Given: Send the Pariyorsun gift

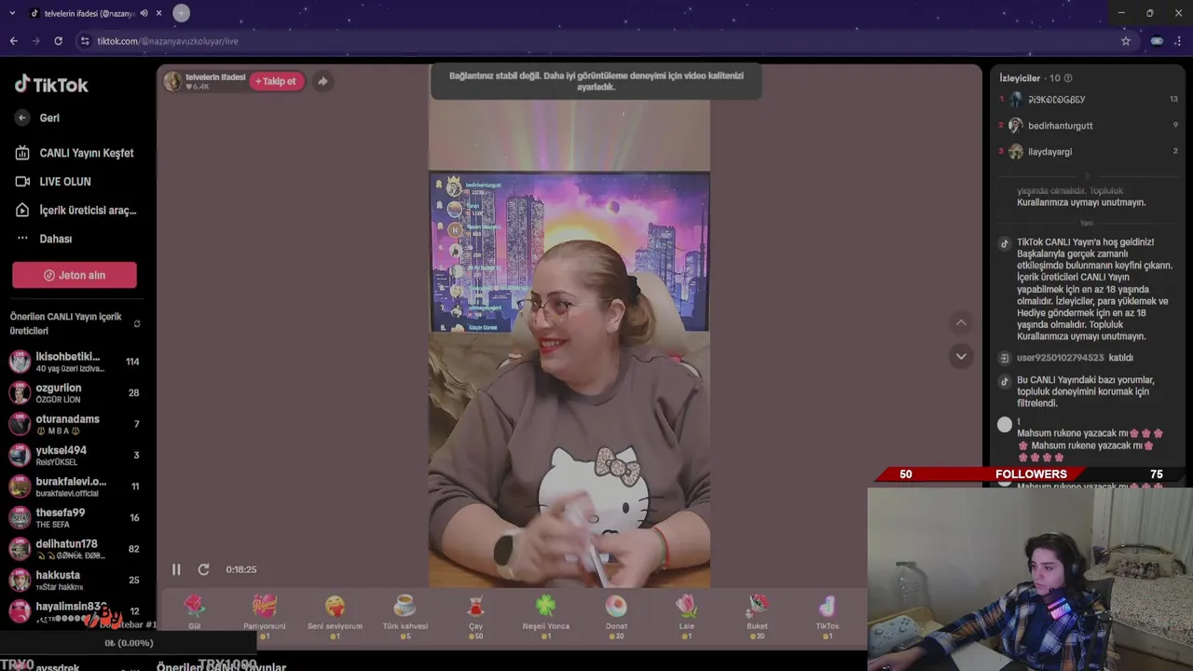Looking at the screenshot, I should [x=265, y=615].
